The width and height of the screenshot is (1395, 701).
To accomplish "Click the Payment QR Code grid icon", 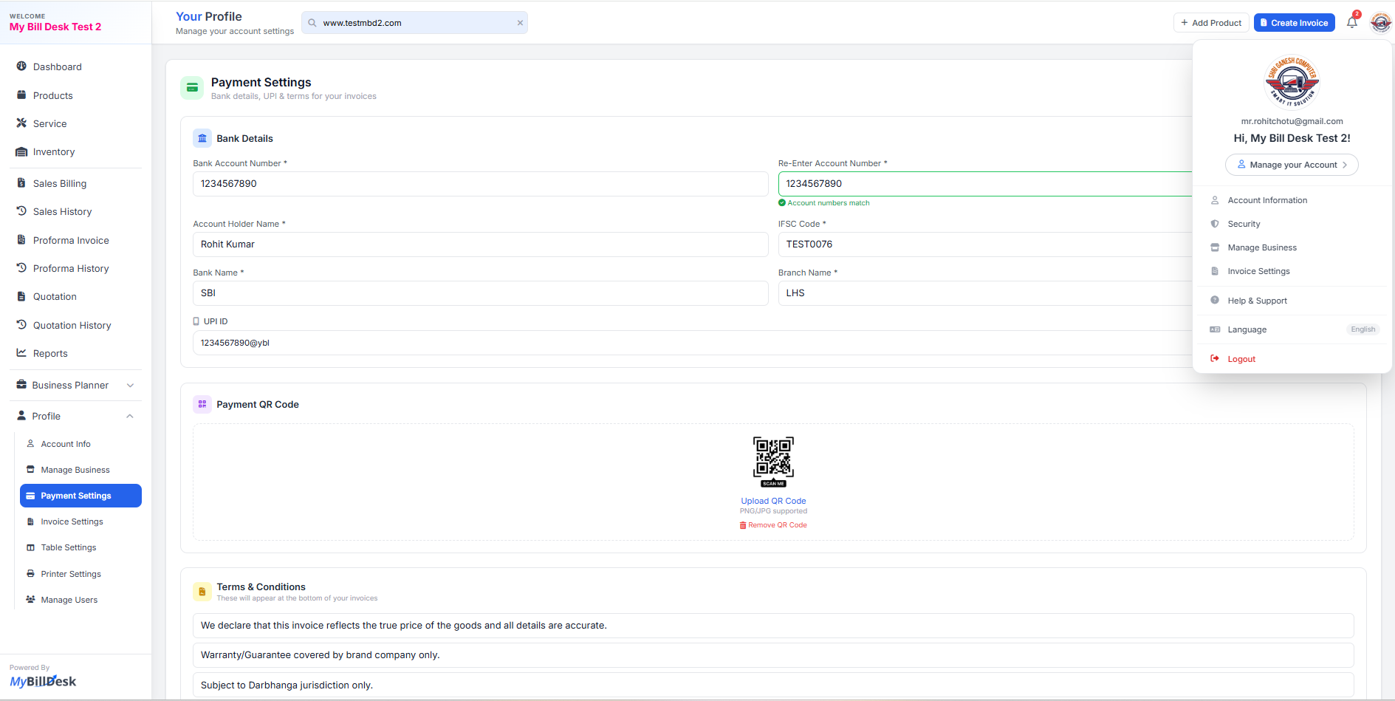I will [202, 404].
